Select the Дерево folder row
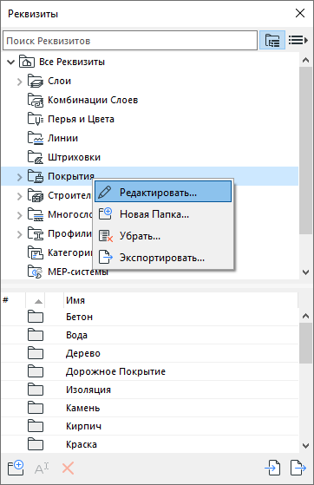The height and width of the screenshot is (485, 314). click(x=150, y=353)
